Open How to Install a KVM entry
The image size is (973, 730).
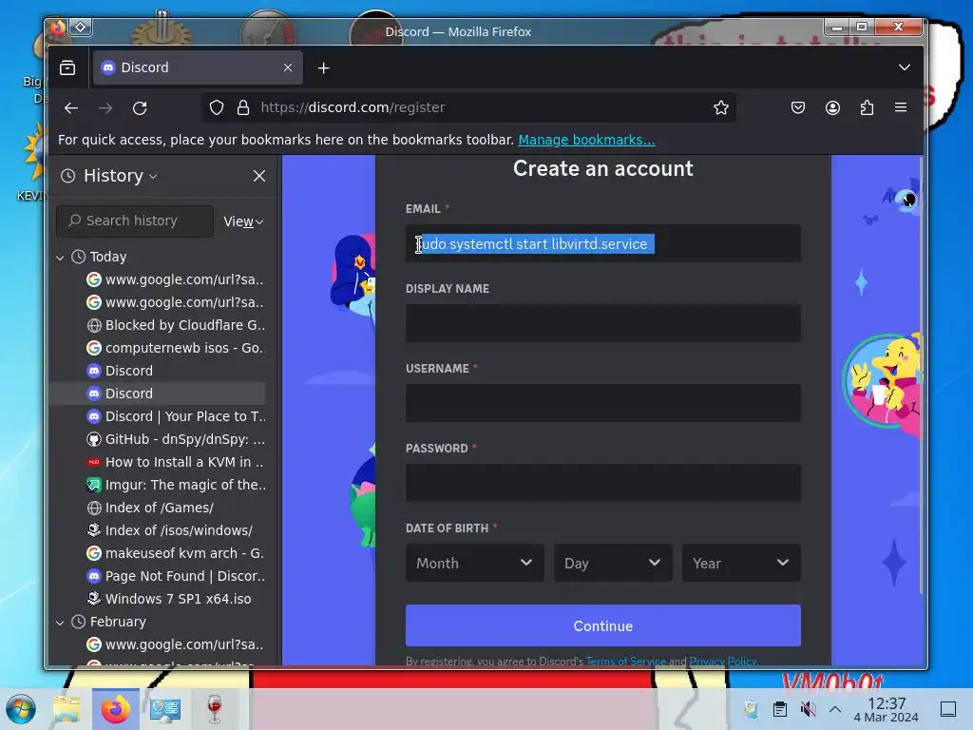point(176,463)
